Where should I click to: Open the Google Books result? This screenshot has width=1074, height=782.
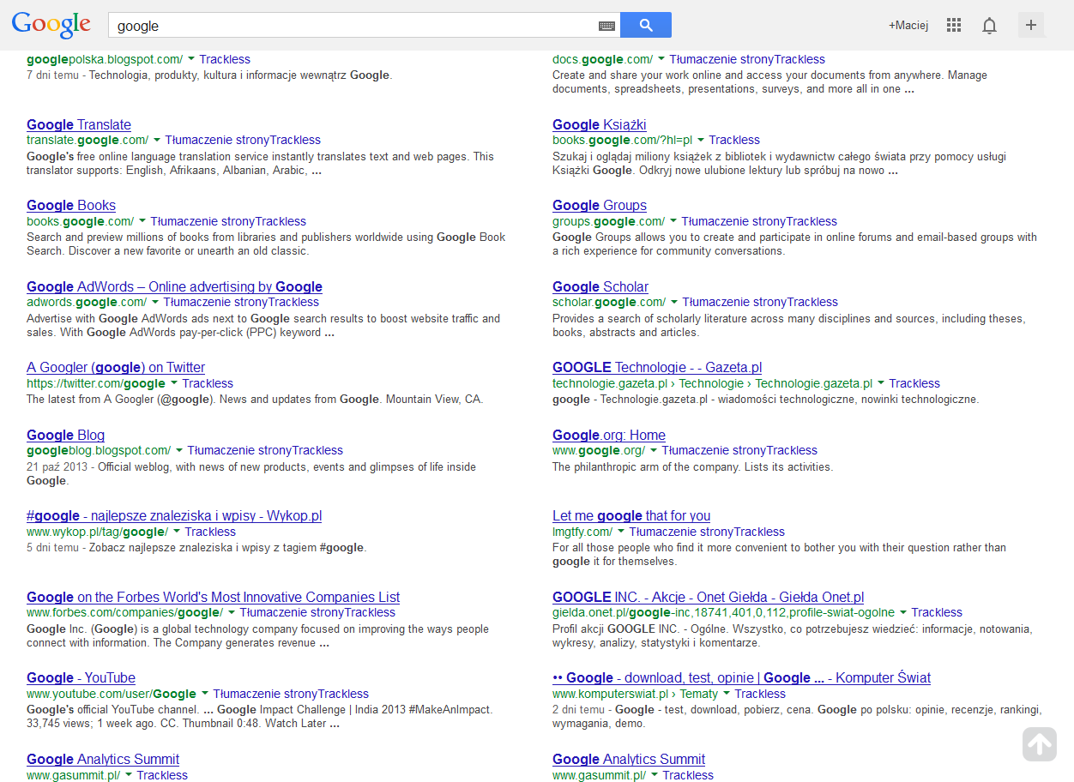click(71, 205)
